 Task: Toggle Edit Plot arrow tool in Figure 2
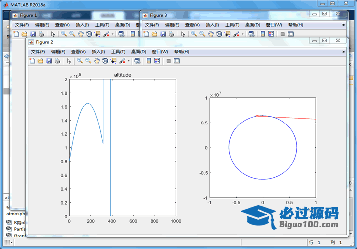tap(69, 61)
